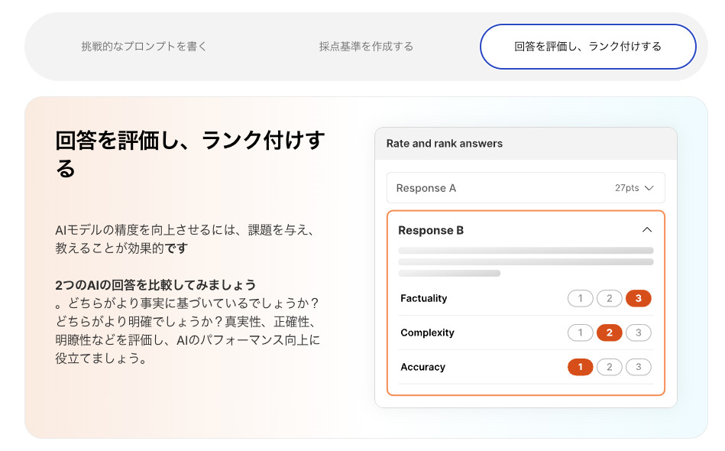
Task: Click the 27pts score label
Action: (626, 188)
